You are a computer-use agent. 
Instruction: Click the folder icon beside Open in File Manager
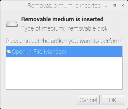pyautogui.click(x=9, y=52)
